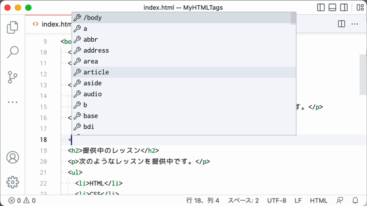Show notifications via bell icon

[356, 200]
